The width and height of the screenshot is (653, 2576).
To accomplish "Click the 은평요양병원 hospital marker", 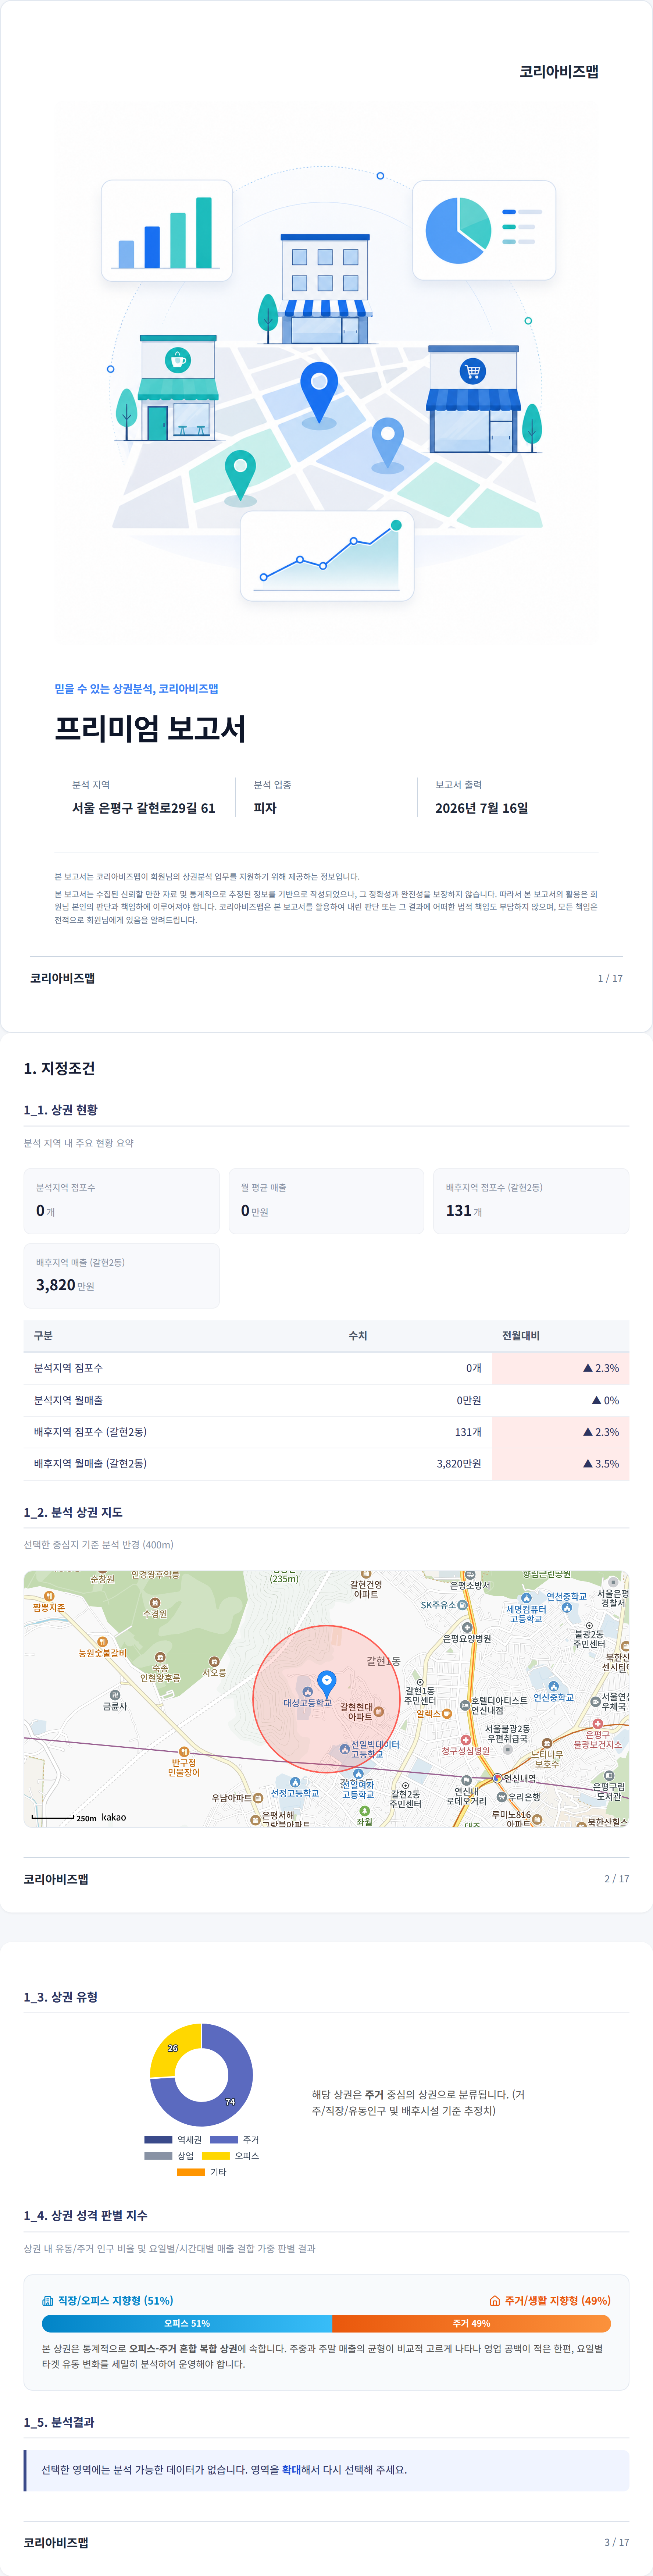I will tap(467, 1627).
